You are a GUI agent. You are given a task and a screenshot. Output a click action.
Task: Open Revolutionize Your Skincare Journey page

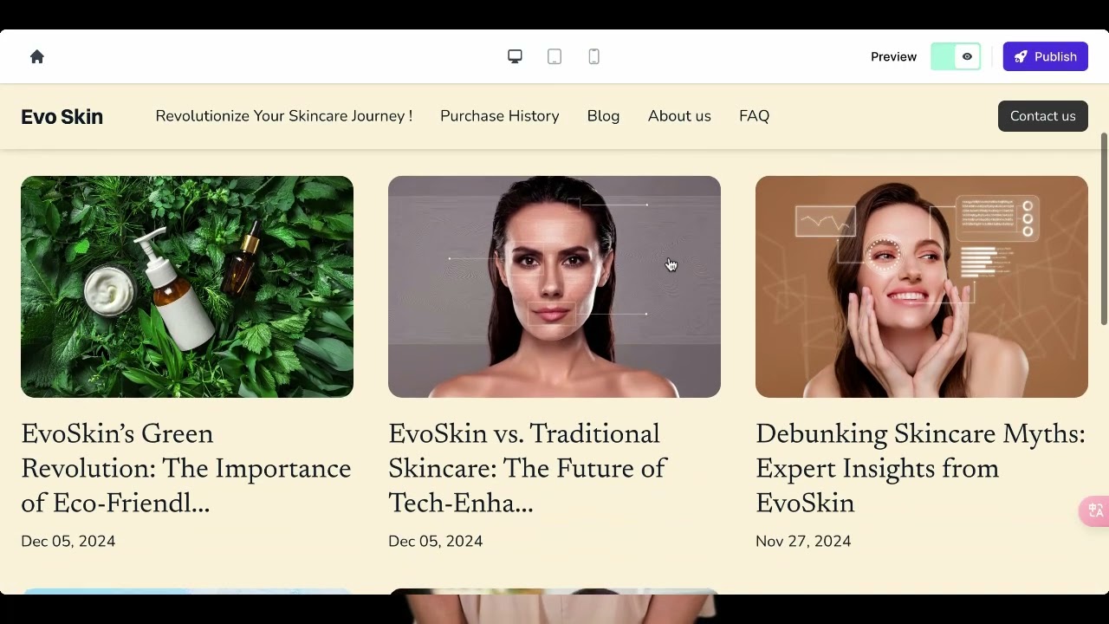(x=284, y=116)
